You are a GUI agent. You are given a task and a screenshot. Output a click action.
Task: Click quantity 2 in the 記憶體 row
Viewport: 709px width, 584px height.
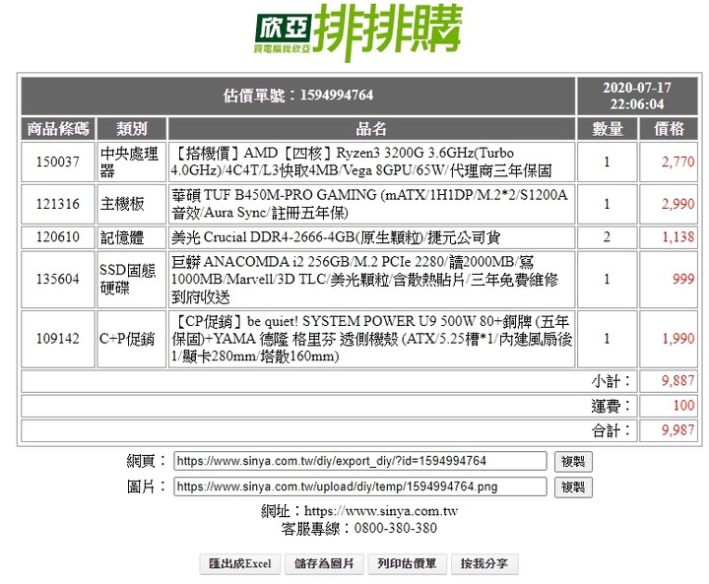[608, 237]
